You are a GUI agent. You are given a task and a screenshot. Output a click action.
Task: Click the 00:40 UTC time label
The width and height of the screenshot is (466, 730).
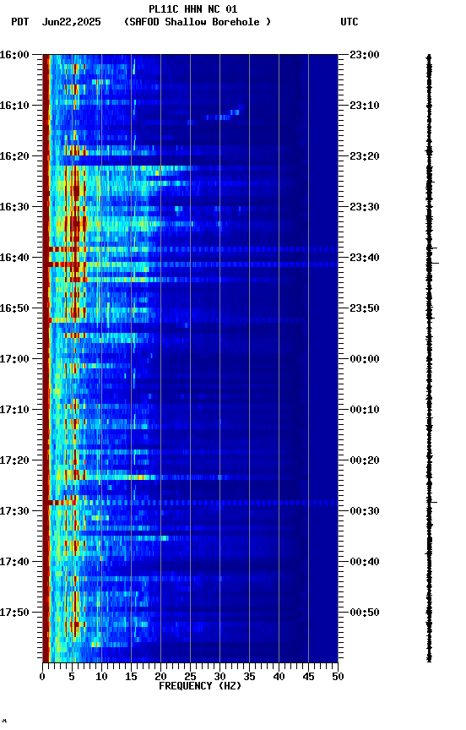coord(365,563)
